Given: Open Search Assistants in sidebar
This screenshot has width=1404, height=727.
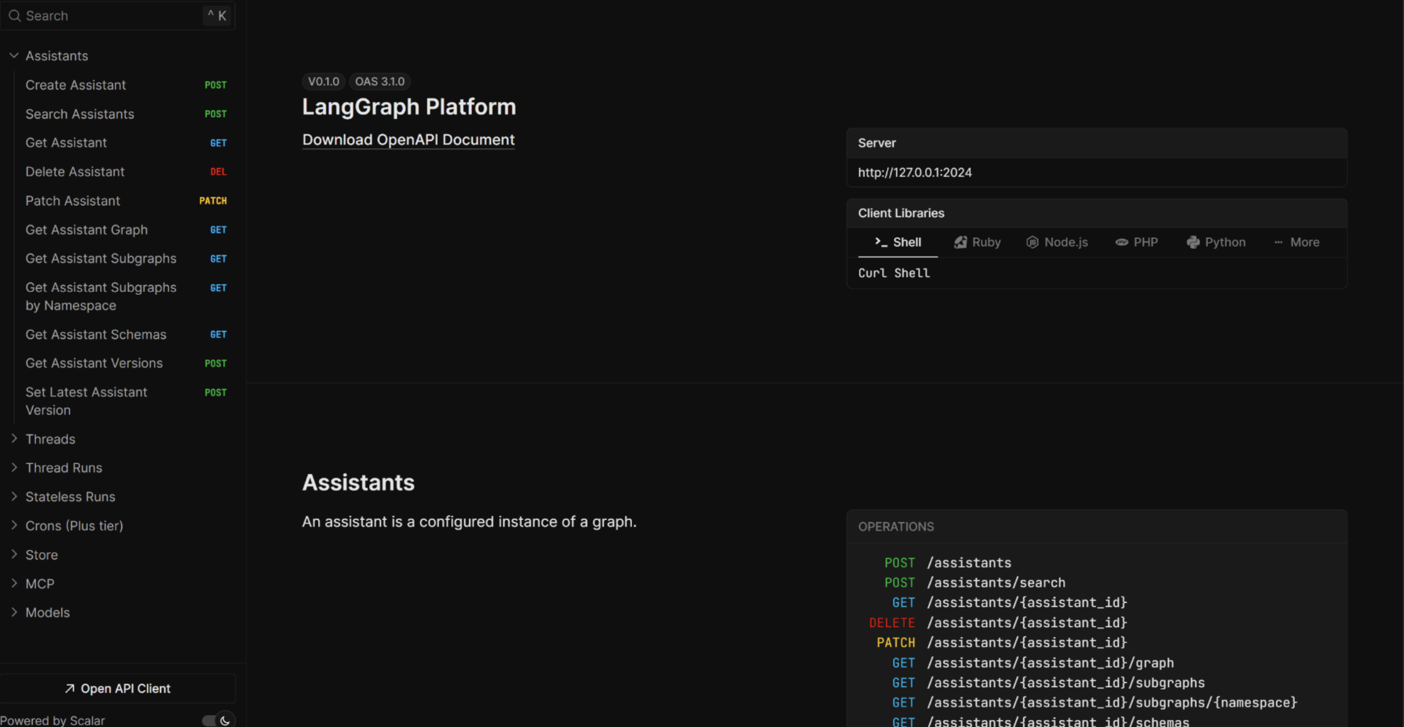Looking at the screenshot, I should pos(125,114).
